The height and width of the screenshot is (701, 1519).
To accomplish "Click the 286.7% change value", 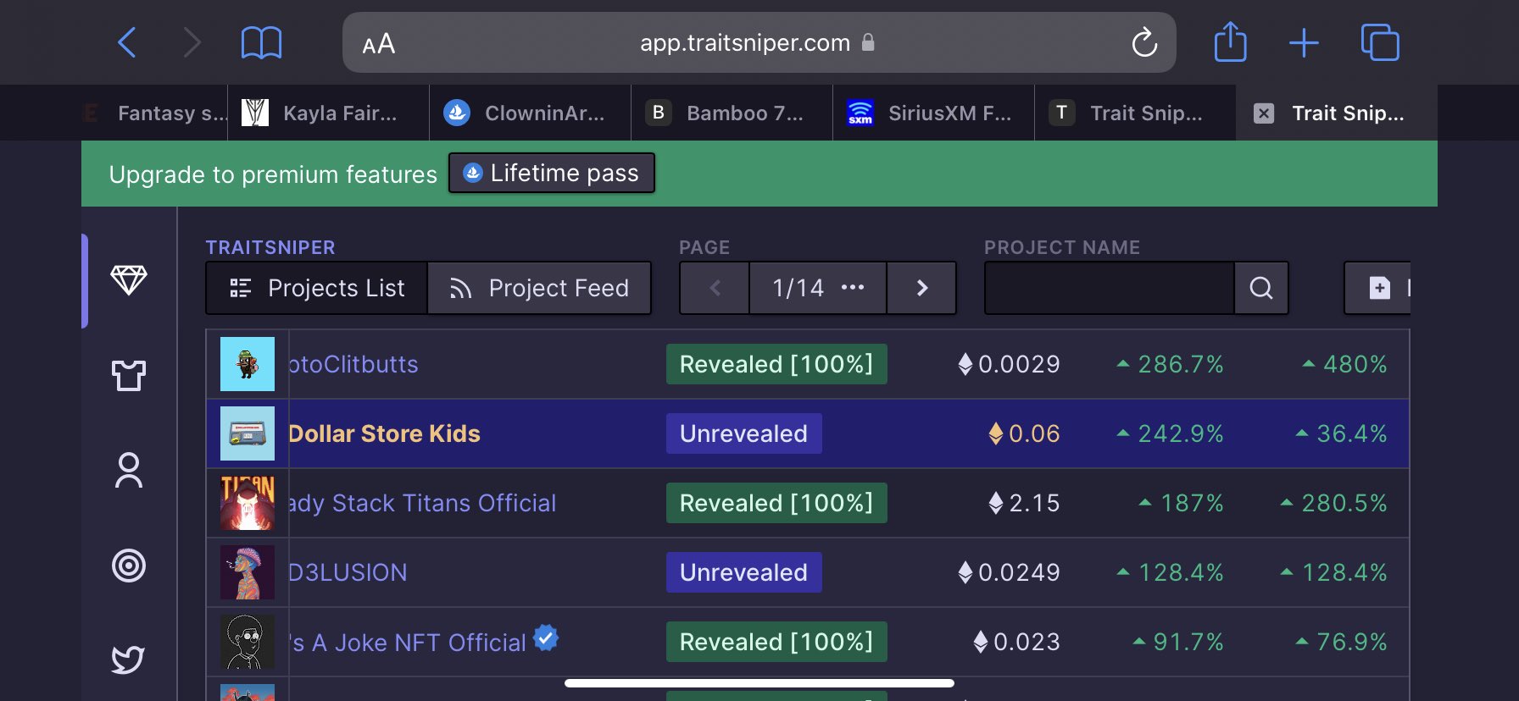I will (x=1181, y=364).
